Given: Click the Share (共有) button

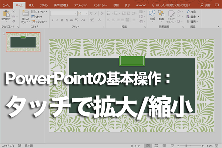Looking at the screenshot, I should tap(205, 6).
